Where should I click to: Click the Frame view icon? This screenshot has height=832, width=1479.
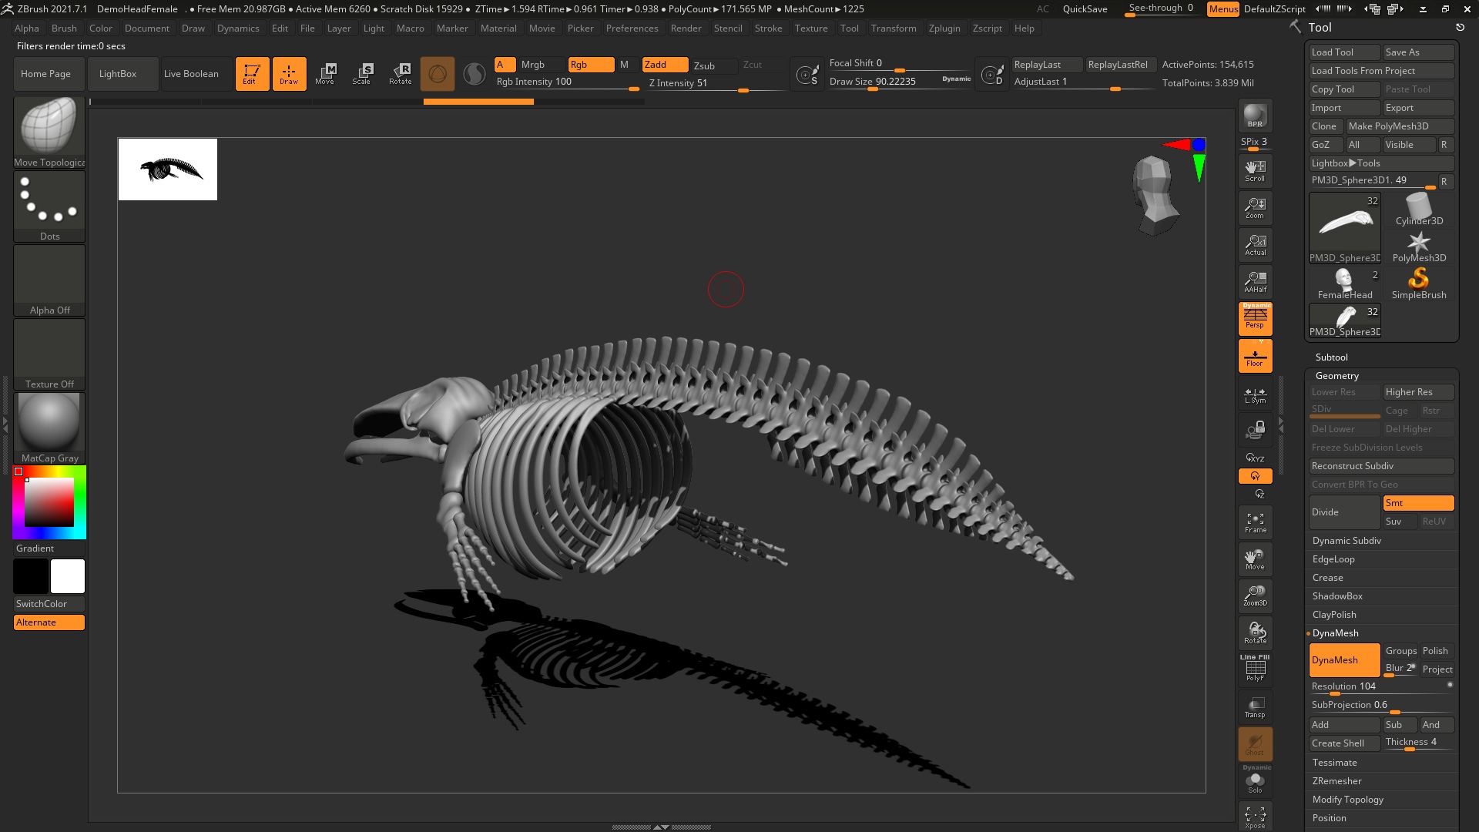(x=1255, y=522)
